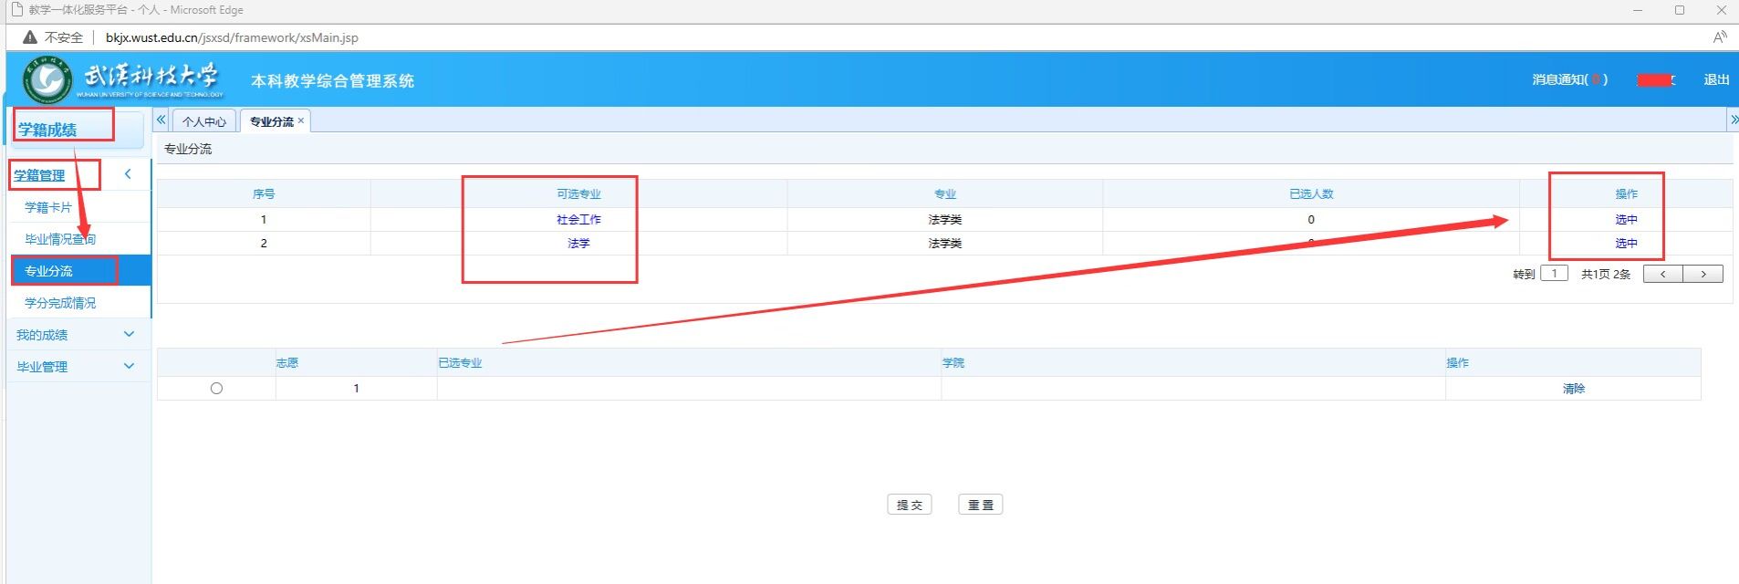Go to the next results page arrow
Screen dimensions: 1739x584
pyautogui.click(x=1703, y=274)
